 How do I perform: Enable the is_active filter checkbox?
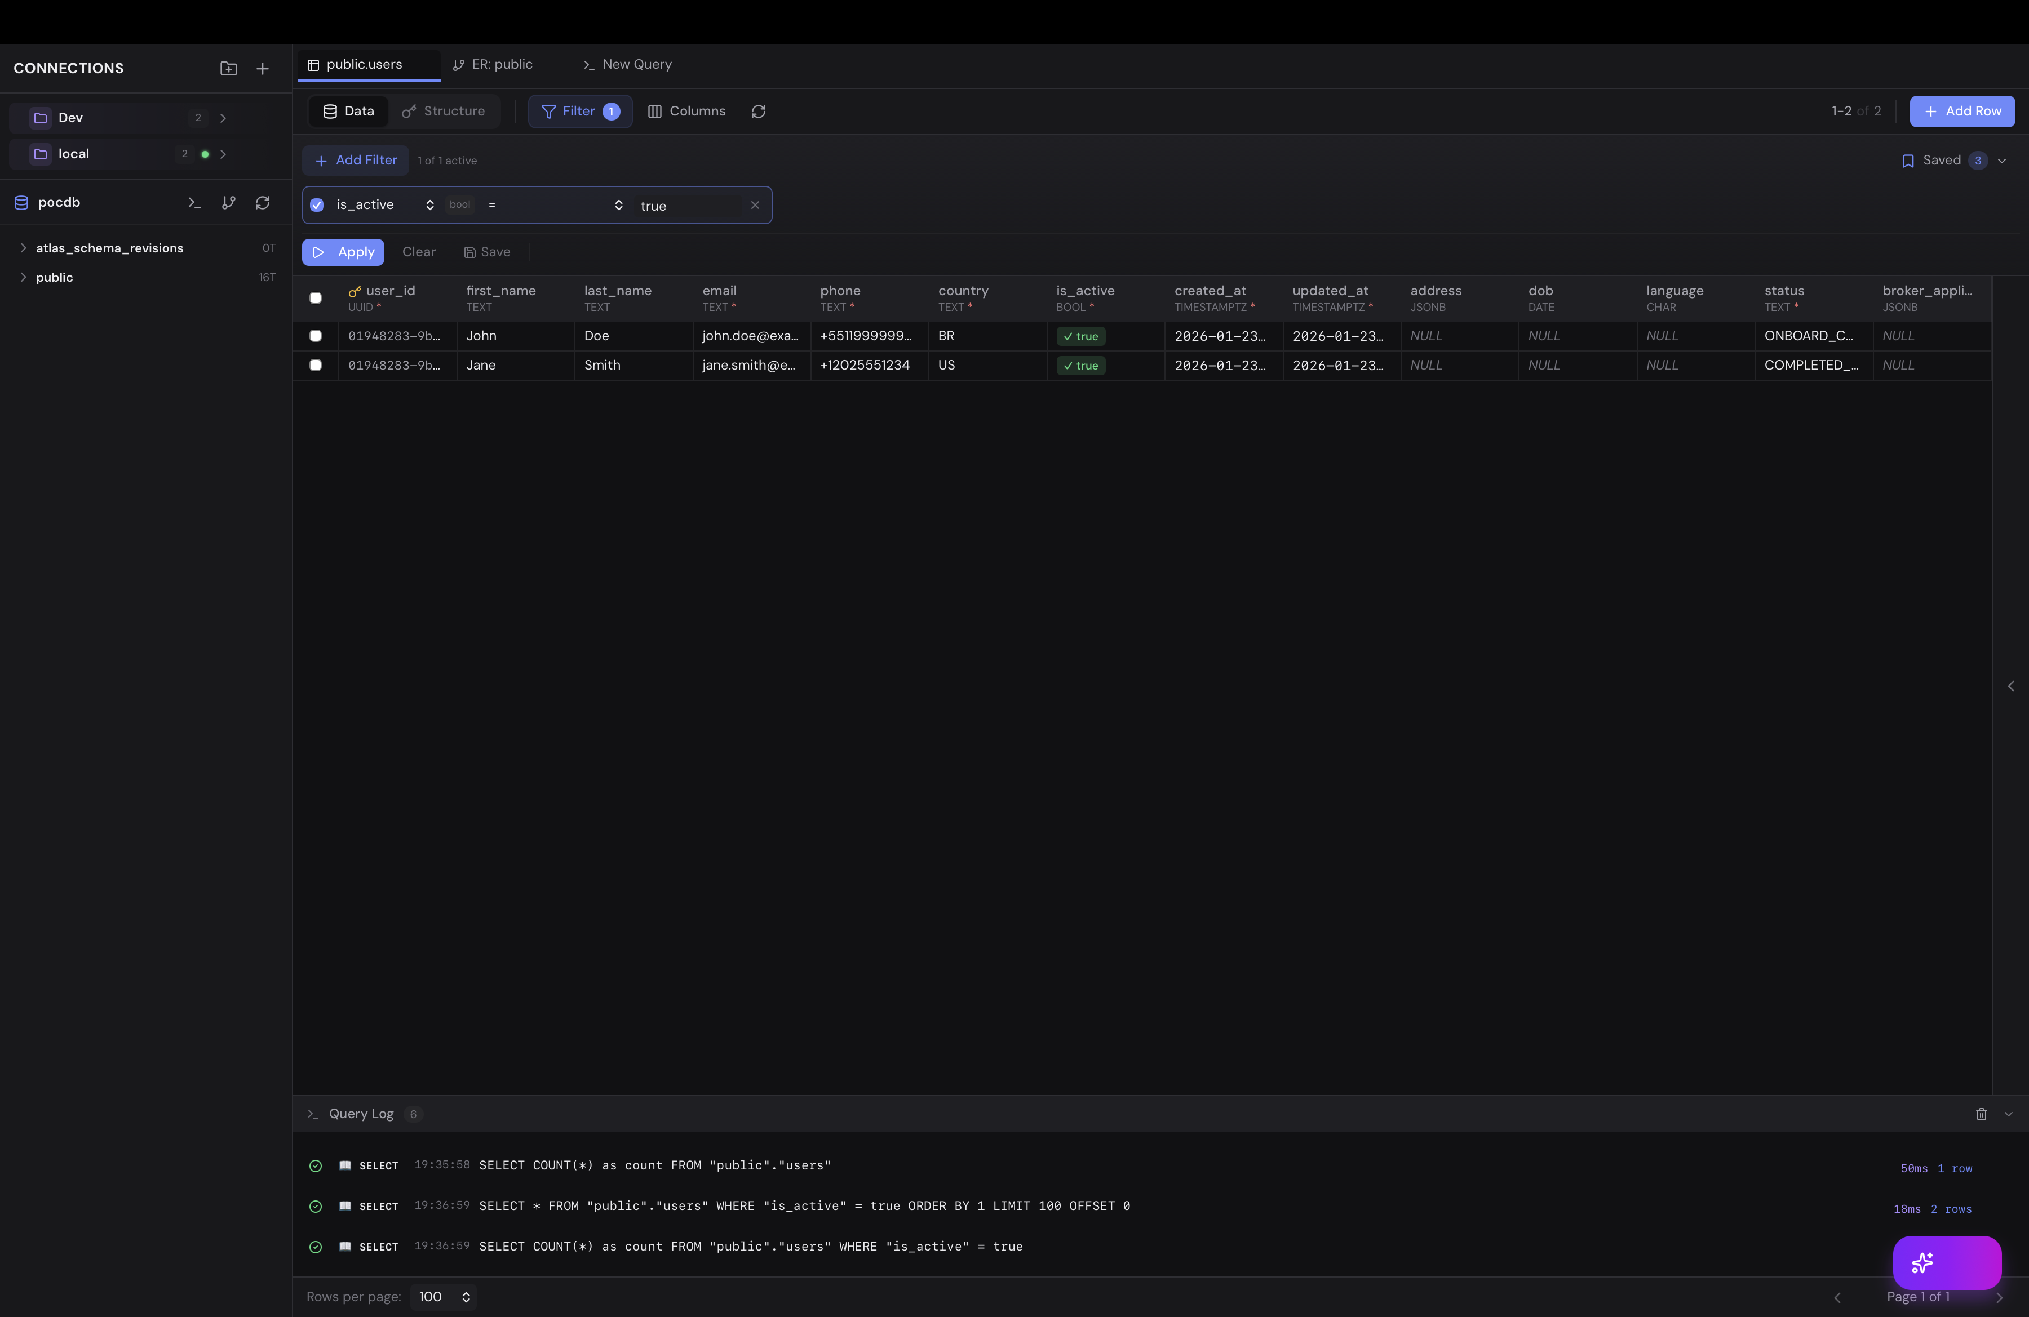coord(316,204)
